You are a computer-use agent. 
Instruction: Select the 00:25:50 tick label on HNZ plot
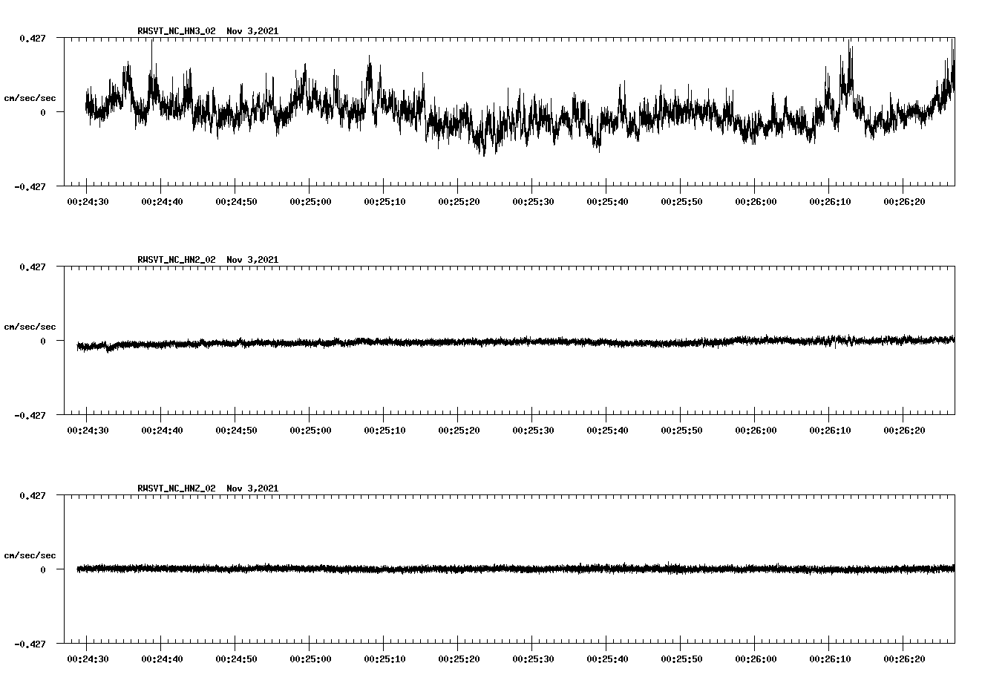[x=681, y=659]
